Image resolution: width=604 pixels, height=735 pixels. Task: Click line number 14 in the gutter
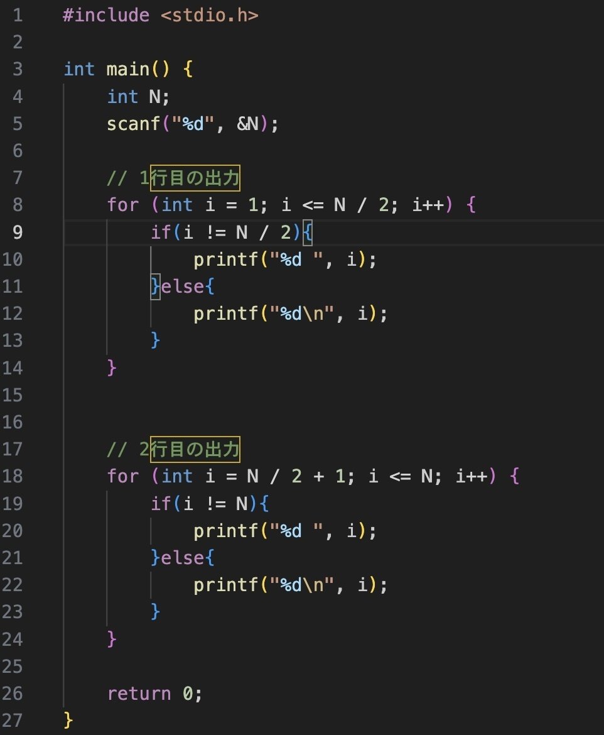[x=12, y=368]
